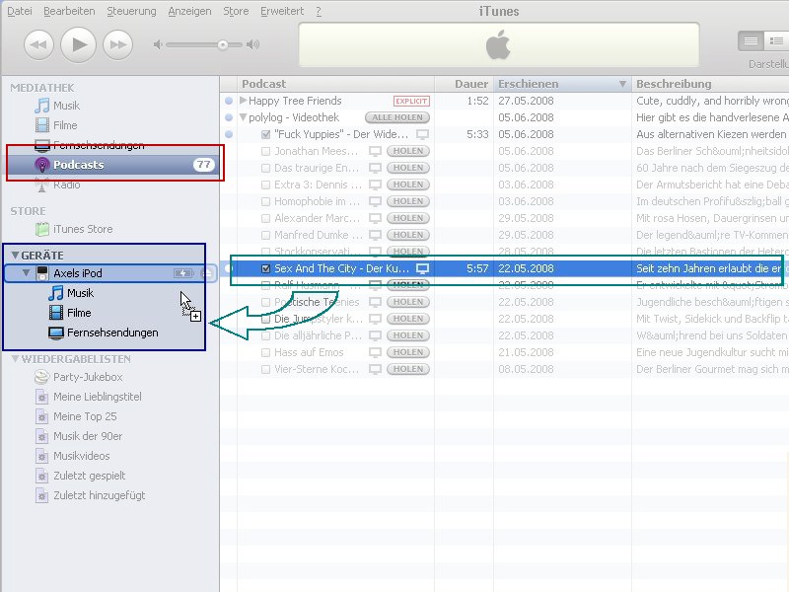
Task: Toggle the Jonathan Mees episode checkbox
Action: click(x=265, y=151)
